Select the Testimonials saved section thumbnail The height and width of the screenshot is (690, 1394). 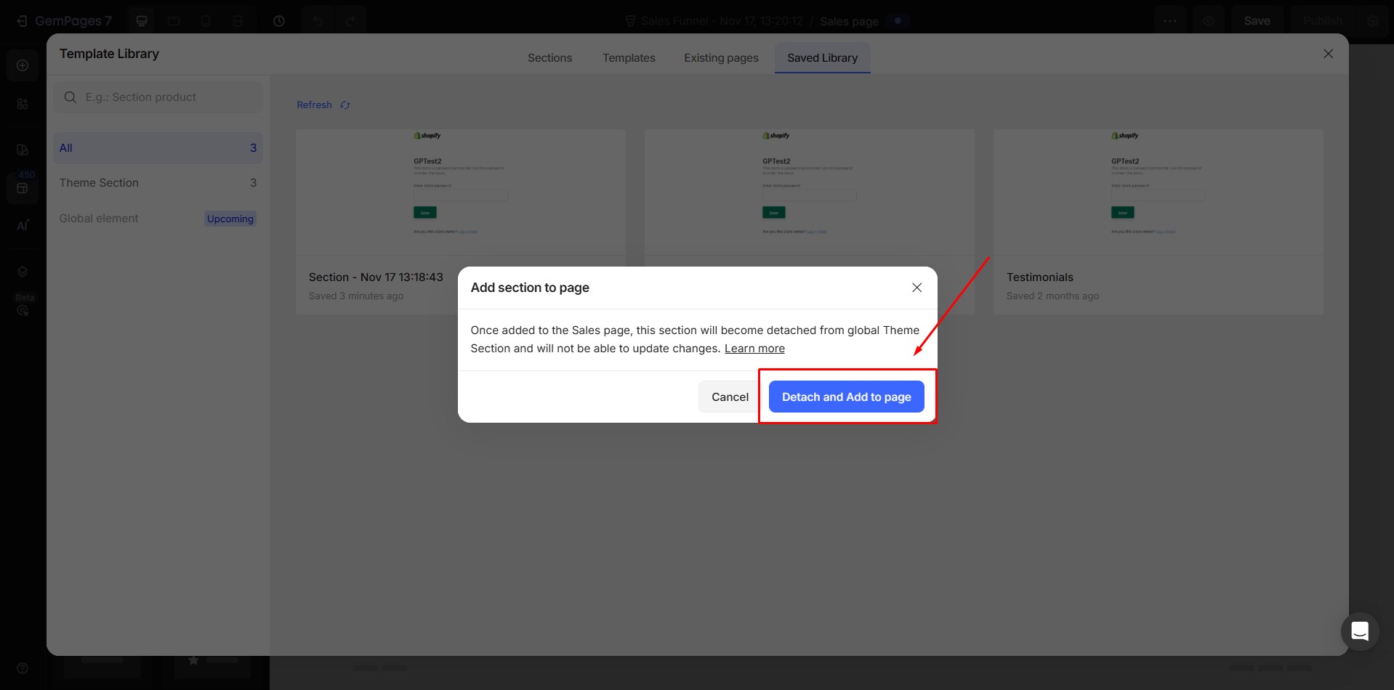click(1158, 192)
